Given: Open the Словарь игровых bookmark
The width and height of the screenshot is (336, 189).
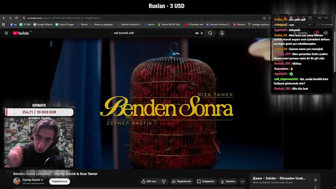Looking at the screenshot, I should pyautogui.click(x=259, y=24).
